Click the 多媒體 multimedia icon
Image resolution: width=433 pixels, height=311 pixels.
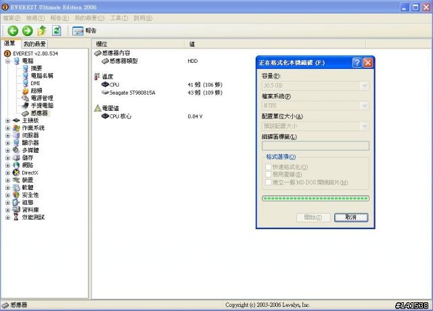pos(16,150)
